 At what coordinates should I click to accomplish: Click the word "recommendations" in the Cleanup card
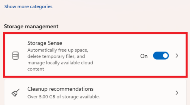pyautogui.click(x=71, y=89)
